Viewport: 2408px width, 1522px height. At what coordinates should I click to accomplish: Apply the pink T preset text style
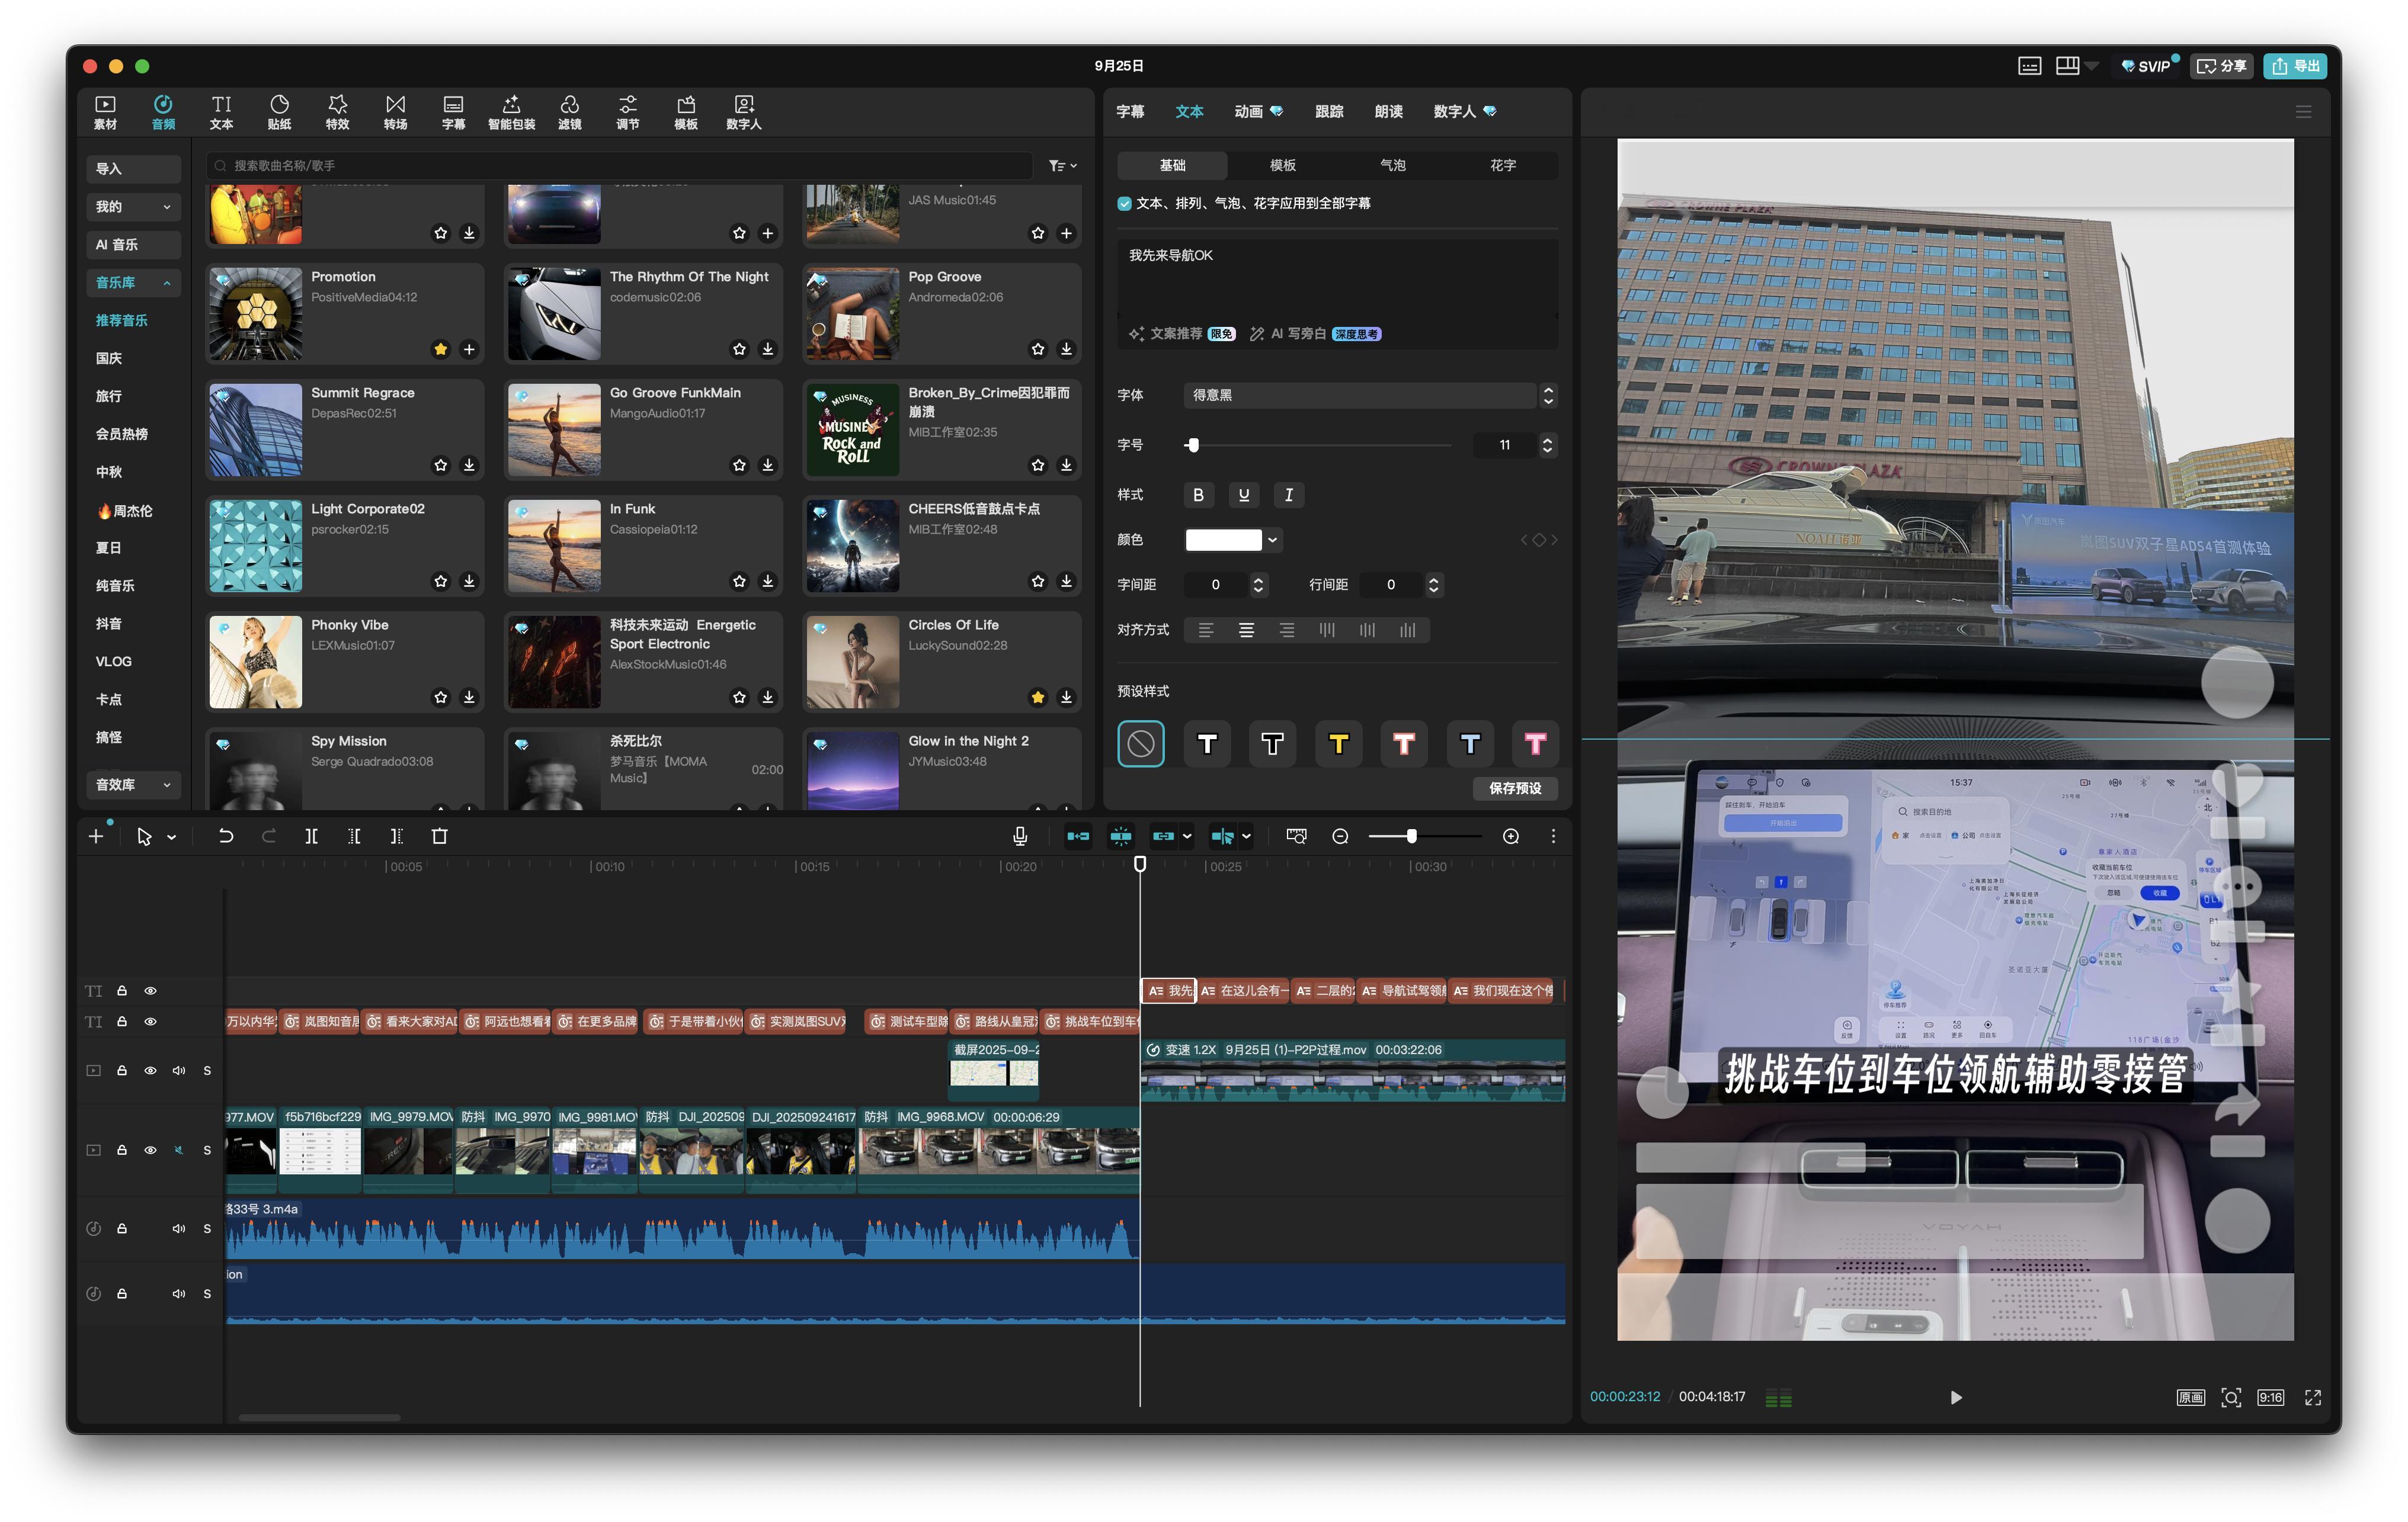1535,743
